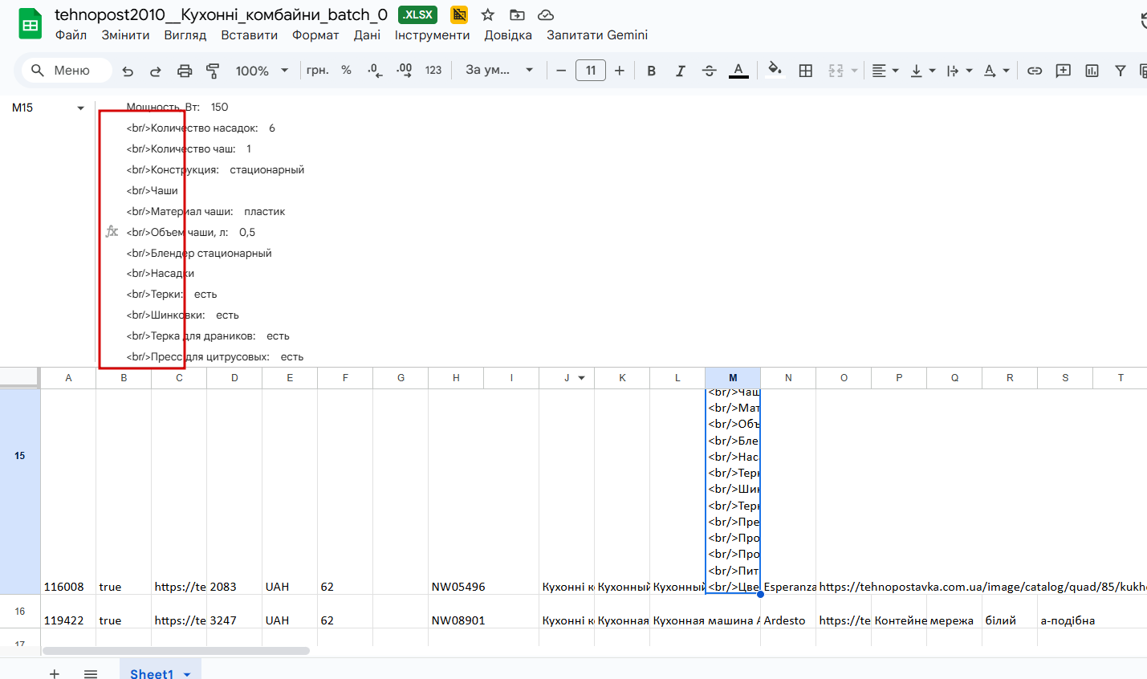Select the Ardesto cell
This screenshot has height=679, width=1147.
tap(788, 612)
